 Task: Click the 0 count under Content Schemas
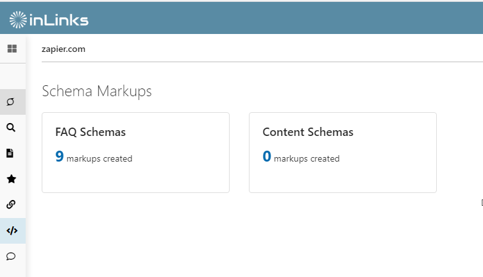pos(267,156)
